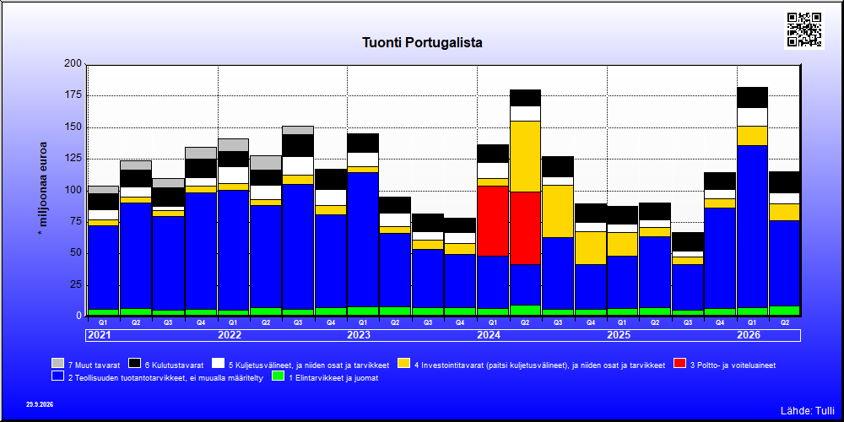
Task: Click the large yellow segment of 2024 Q2 bar
Action: [x=525, y=157]
